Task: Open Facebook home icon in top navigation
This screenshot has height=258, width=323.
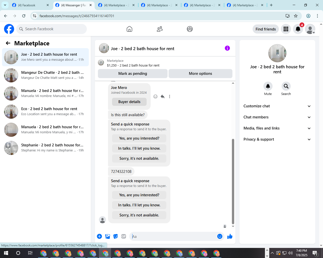Action: pyautogui.click(x=129, y=29)
